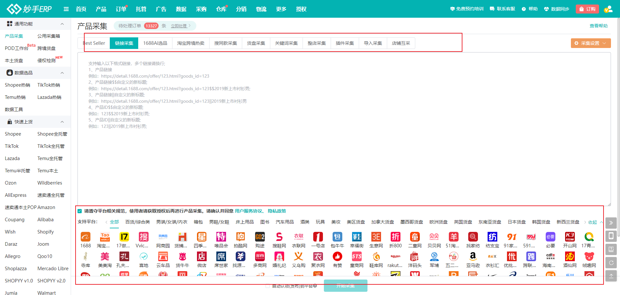Click the red 订购 button
This screenshot has width=620, height=295.
[x=587, y=9]
